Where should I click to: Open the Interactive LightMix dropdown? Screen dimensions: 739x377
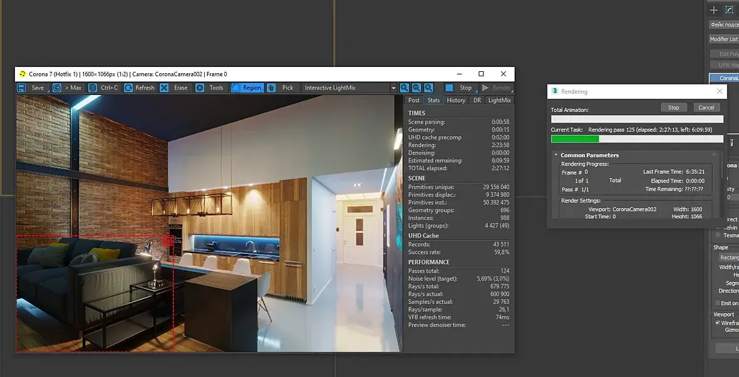349,88
